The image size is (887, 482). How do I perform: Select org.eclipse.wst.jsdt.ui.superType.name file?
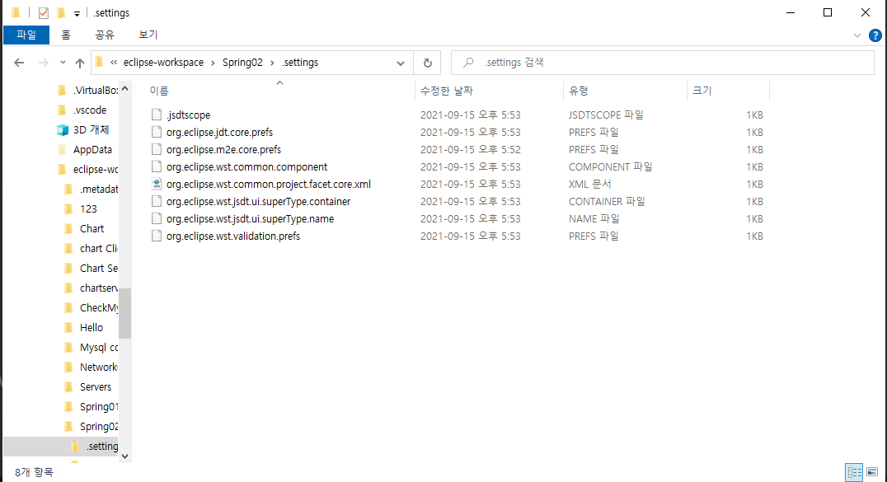pyautogui.click(x=250, y=219)
